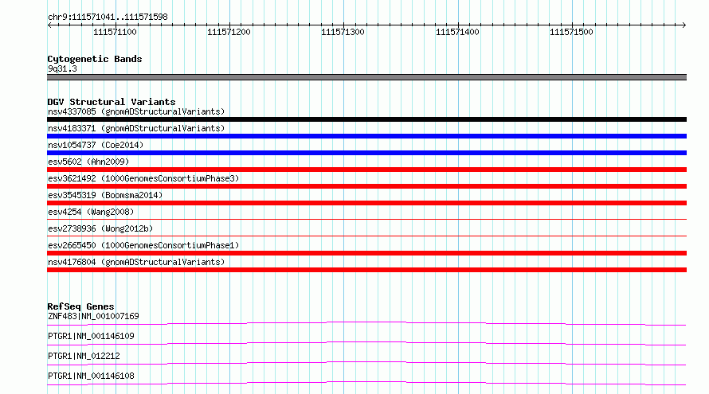
Task: Click the red esv2665450 variant bar
Action: [366, 253]
